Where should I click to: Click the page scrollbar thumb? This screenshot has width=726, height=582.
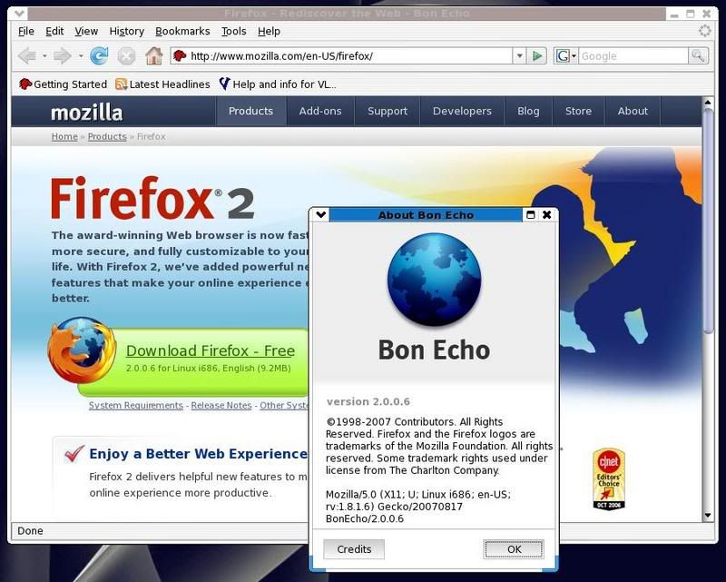(708, 220)
